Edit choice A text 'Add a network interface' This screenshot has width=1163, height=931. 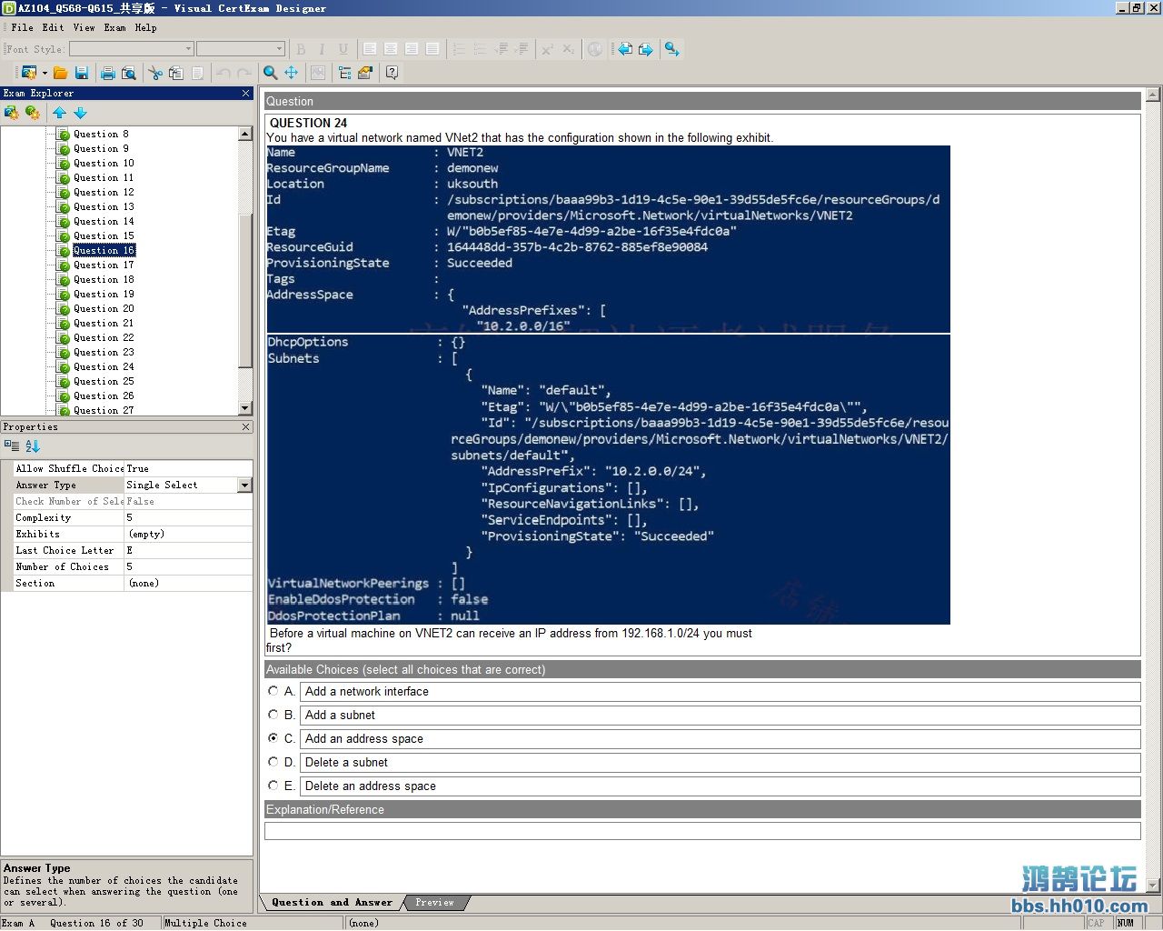click(720, 692)
